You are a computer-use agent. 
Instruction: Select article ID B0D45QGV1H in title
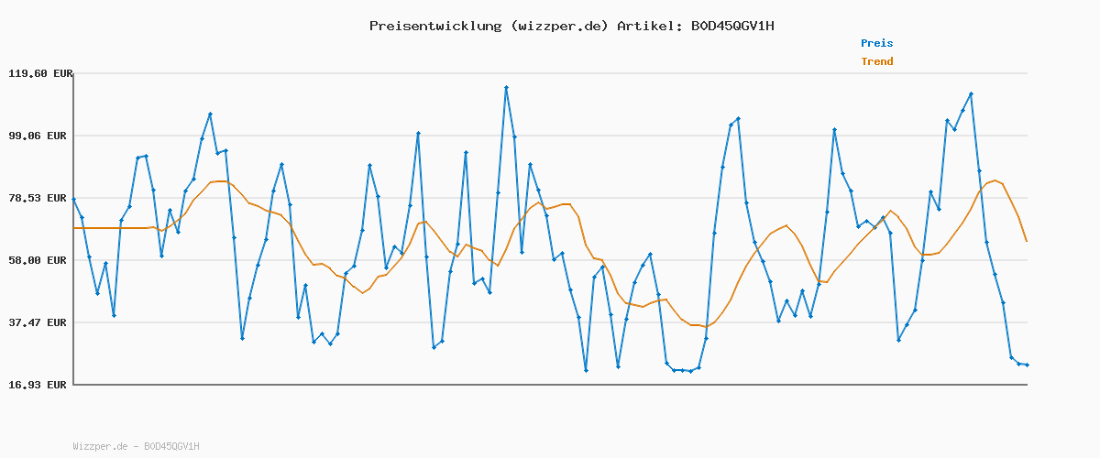pyautogui.click(x=731, y=26)
